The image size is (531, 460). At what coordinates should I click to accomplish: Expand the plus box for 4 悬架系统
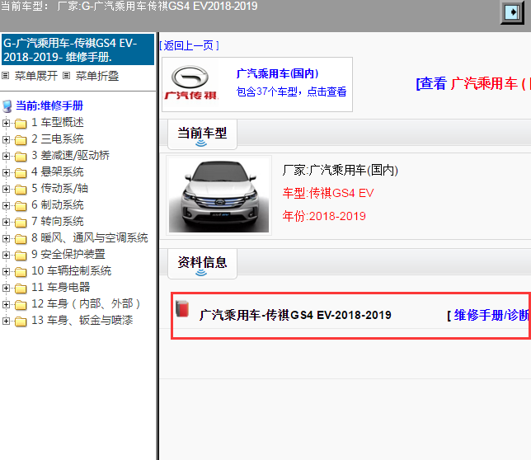pos(6,172)
